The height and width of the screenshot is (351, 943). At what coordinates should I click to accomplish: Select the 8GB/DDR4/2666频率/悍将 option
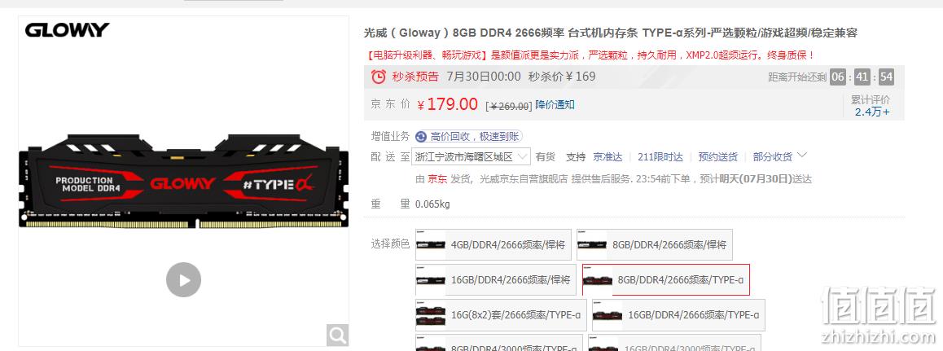(655, 244)
